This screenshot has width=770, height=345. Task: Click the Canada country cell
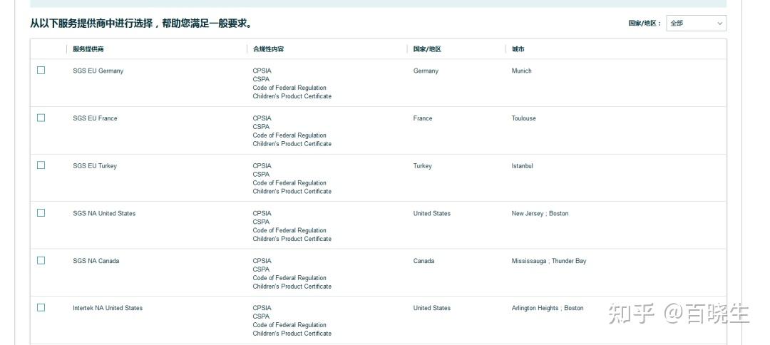tap(423, 261)
